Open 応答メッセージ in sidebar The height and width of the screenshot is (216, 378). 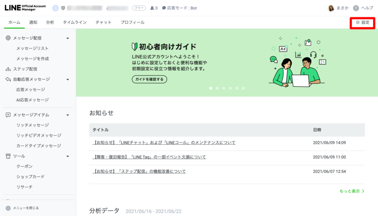point(31,90)
